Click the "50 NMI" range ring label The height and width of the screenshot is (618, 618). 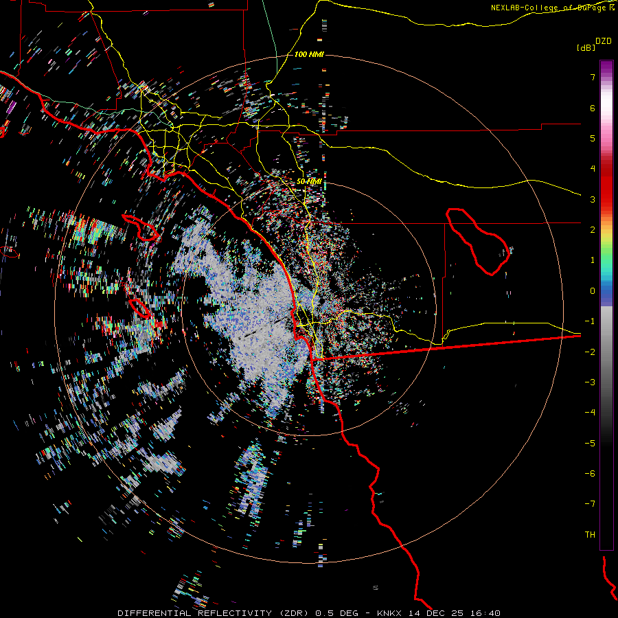click(x=310, y=181)
